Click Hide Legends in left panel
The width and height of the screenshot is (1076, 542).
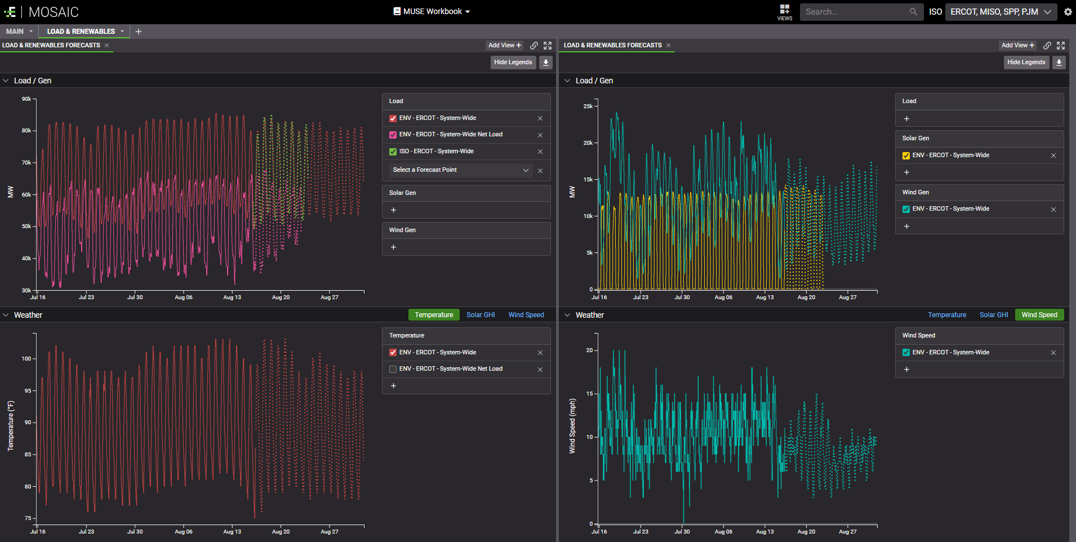pos(513,63)
